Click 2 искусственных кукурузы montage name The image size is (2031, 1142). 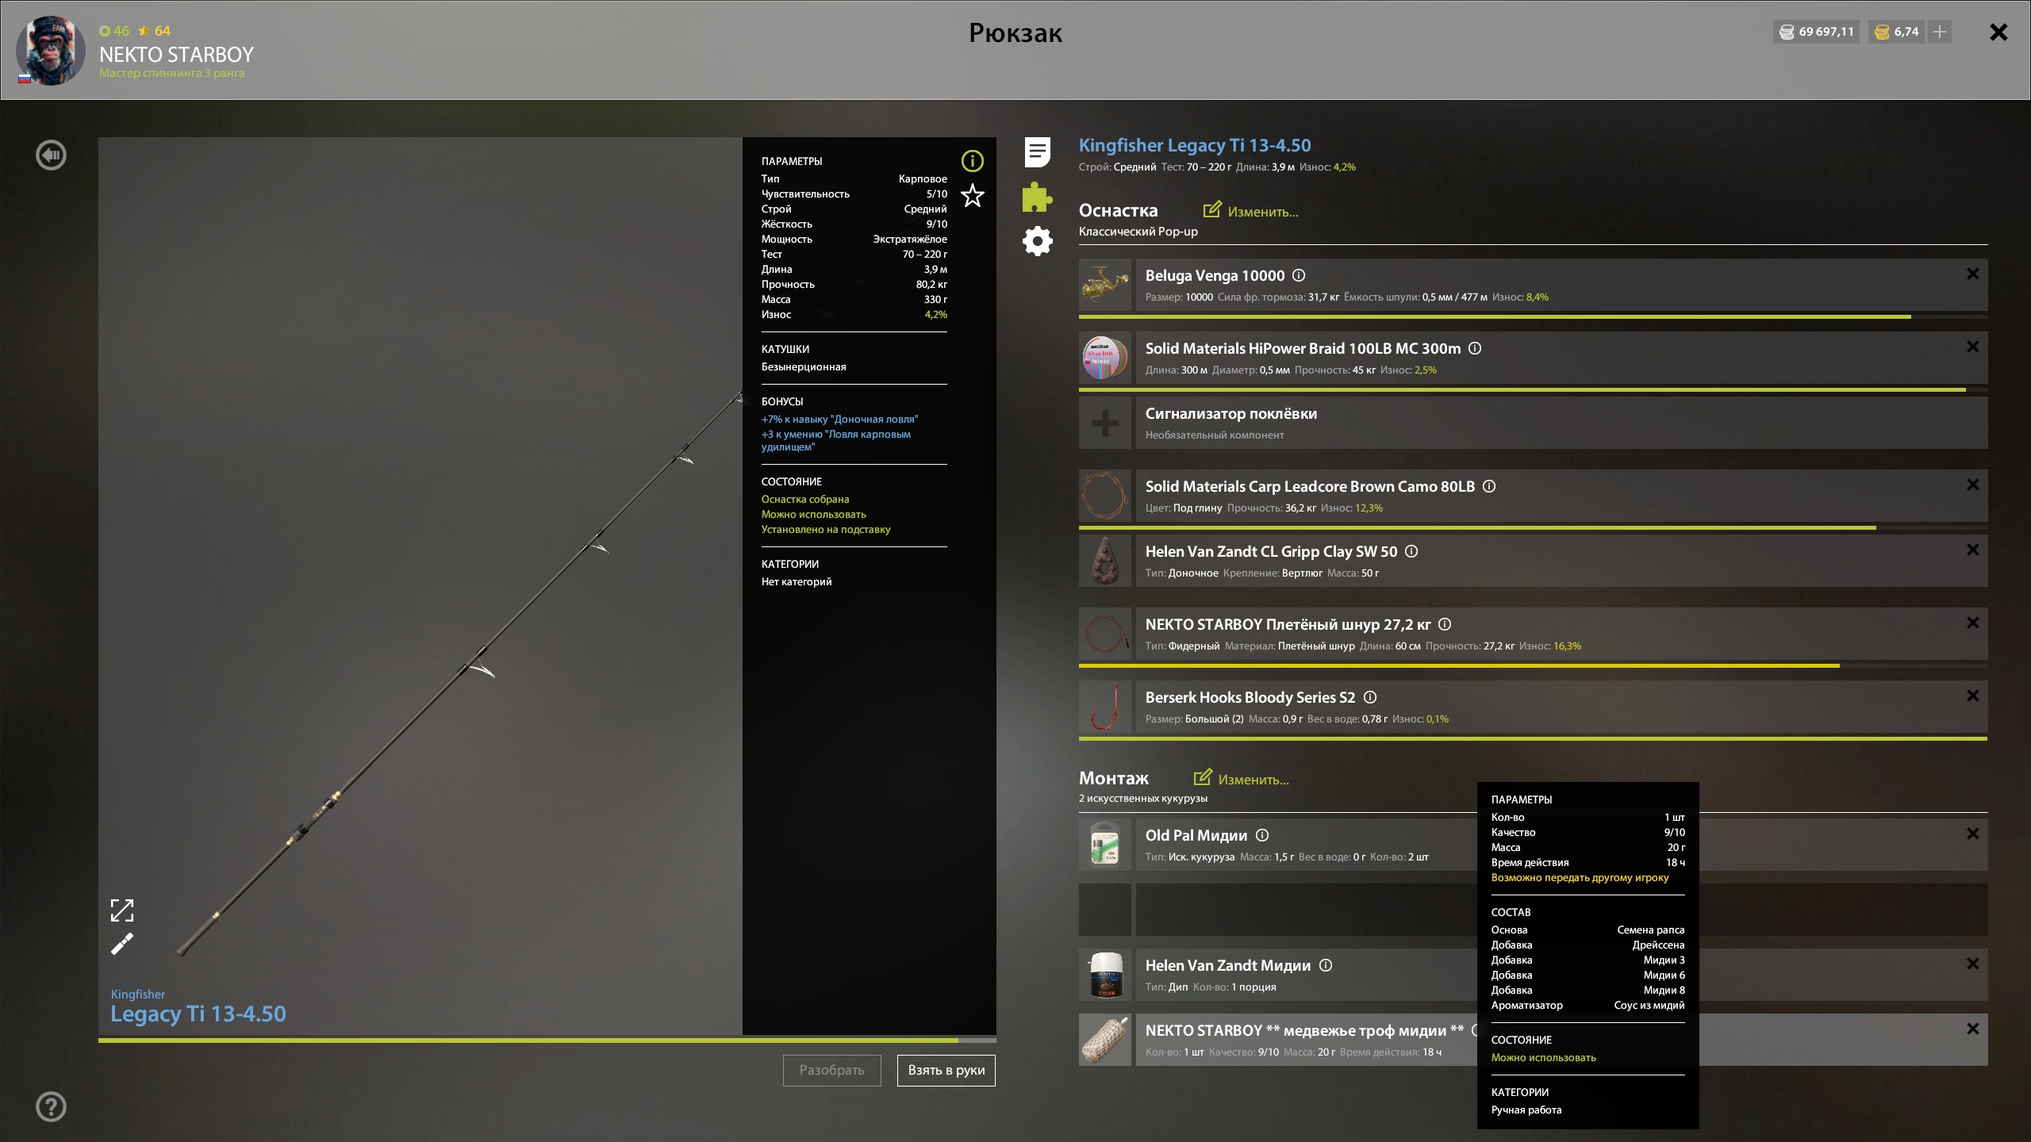1142,798
